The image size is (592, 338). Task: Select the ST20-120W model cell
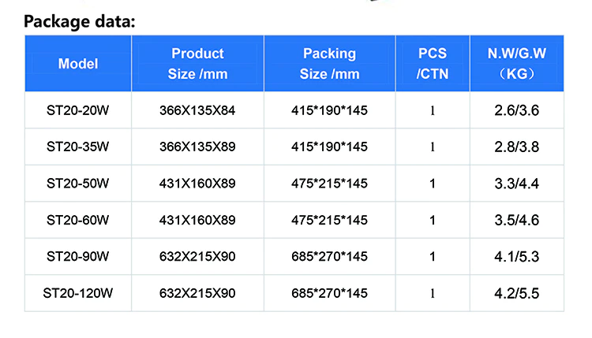tap(78, 293)
